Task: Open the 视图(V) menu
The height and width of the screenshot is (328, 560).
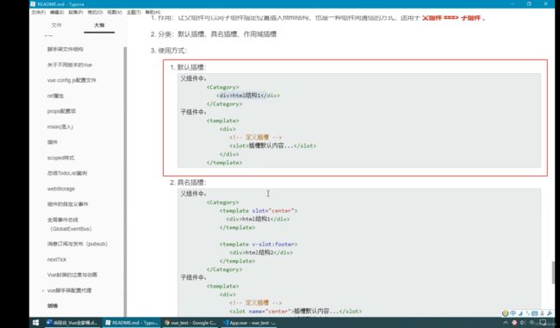Action: [x=115, y=12]
